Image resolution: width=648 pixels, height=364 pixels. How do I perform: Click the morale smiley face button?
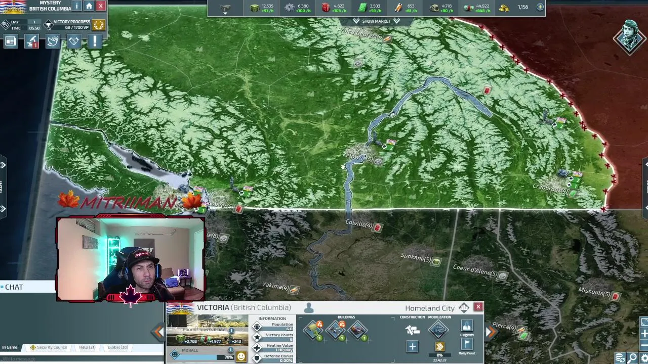[x=241, y=356]
